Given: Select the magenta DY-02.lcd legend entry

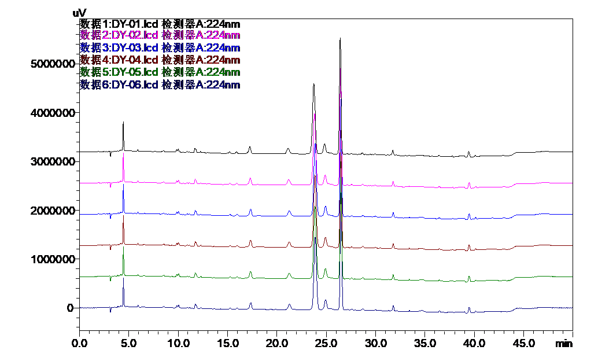Looking at the screenshot, I should click(160, 35).
